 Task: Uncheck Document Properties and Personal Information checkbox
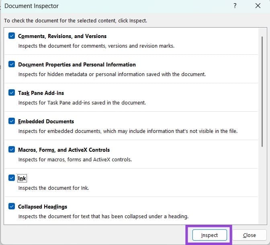point(12,64)
